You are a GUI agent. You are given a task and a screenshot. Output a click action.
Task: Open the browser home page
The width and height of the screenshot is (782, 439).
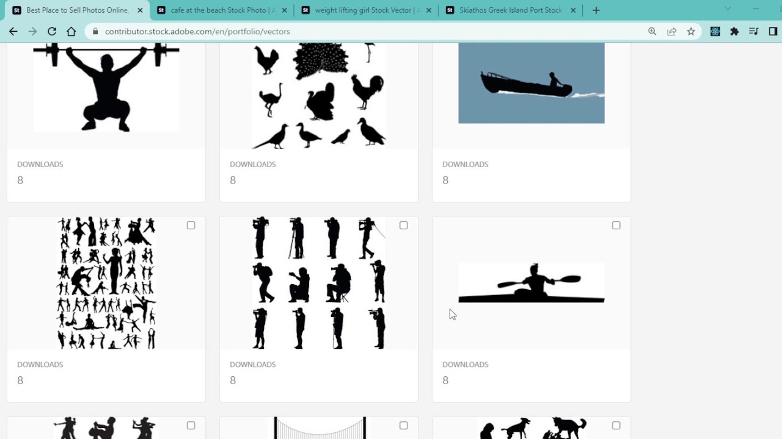click(x=71, y=31)
